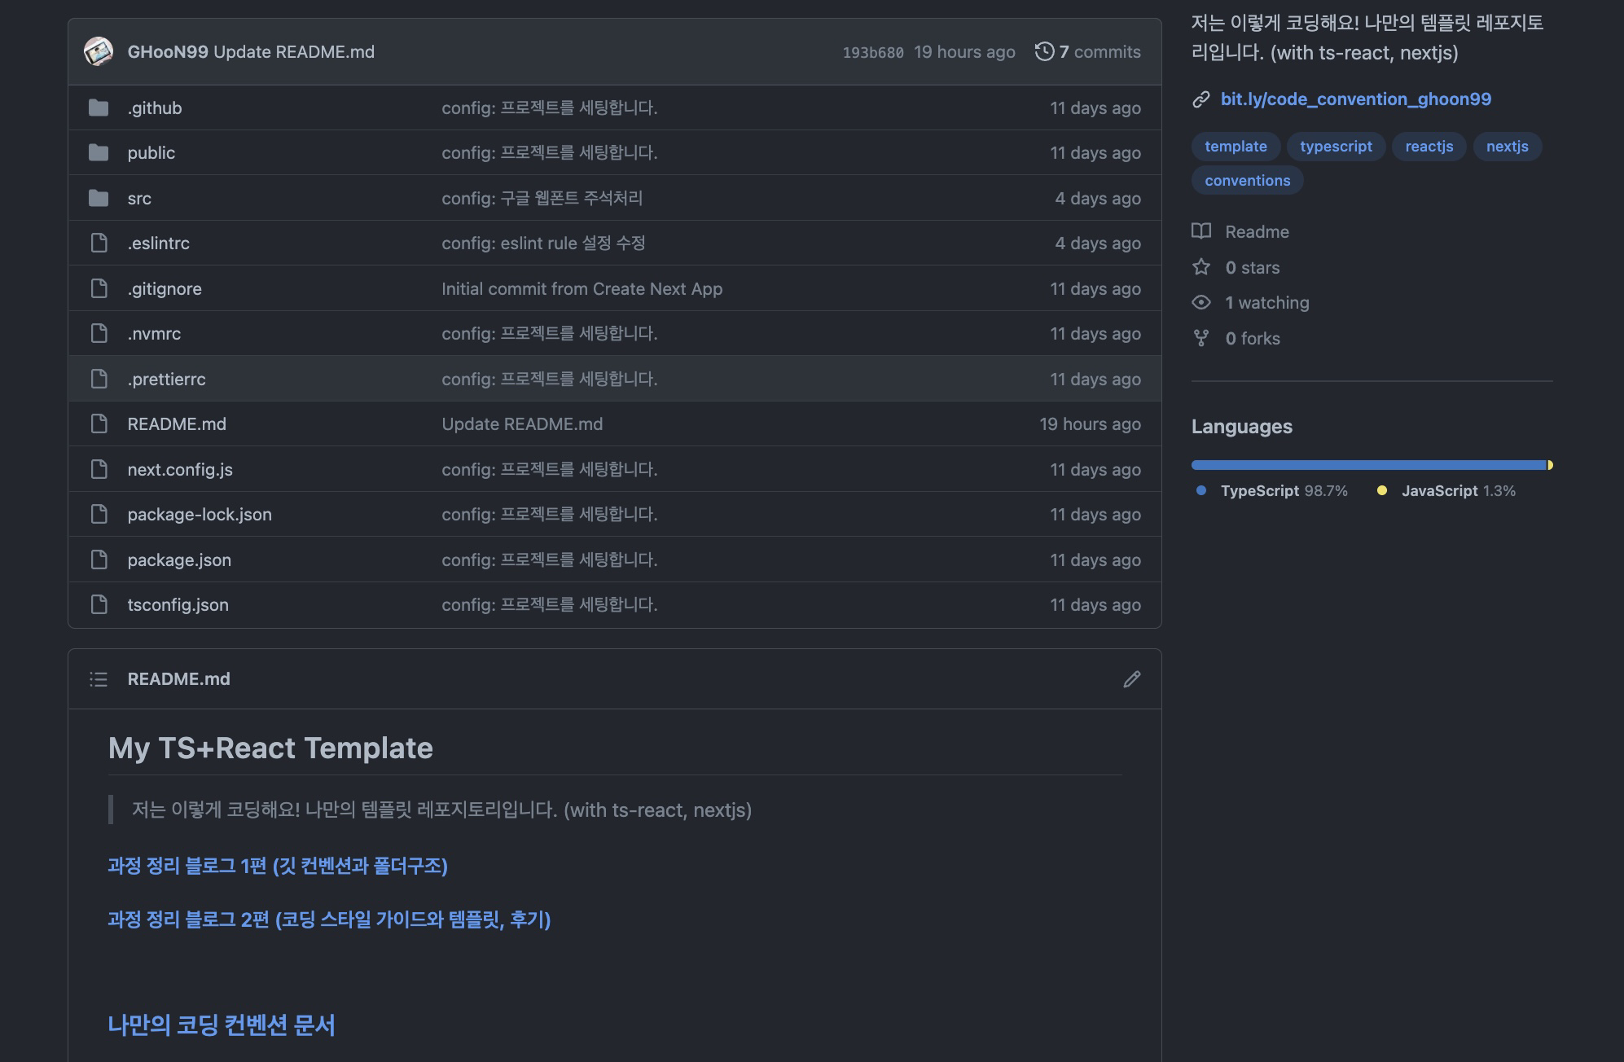The height and width of the screenshot is (1062, 1624).
Task: Click the forks icon in sidebar
Action: (1201, 338)
